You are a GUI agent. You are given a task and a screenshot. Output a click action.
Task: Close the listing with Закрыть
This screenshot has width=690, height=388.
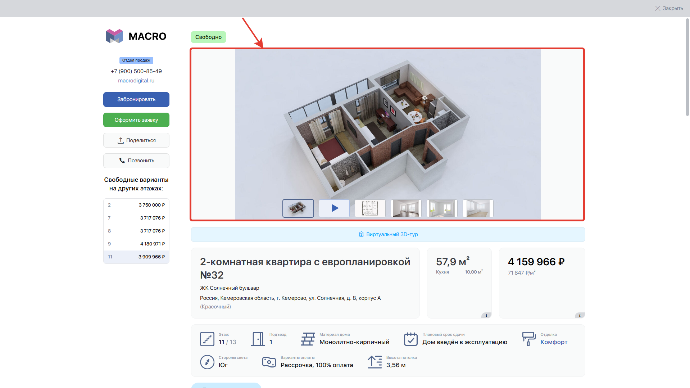(669, 8)
